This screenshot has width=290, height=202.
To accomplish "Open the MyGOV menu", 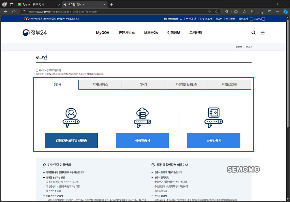I will 103,33.
